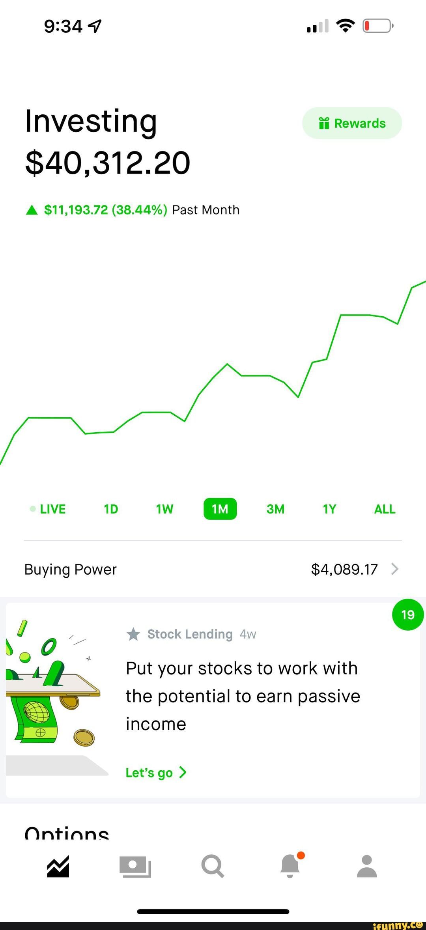The width and height of the screenshot is (426, 930).
Task: Expand Buying Power details chevron
Action: [395, 569]
